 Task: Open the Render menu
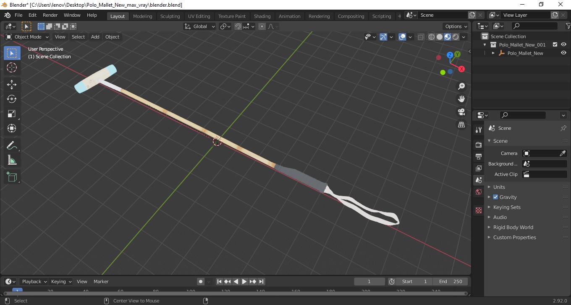click(50, 15)
